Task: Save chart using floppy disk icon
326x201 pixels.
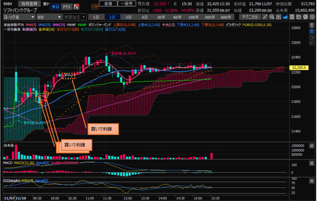Action: tap(292, 17)
